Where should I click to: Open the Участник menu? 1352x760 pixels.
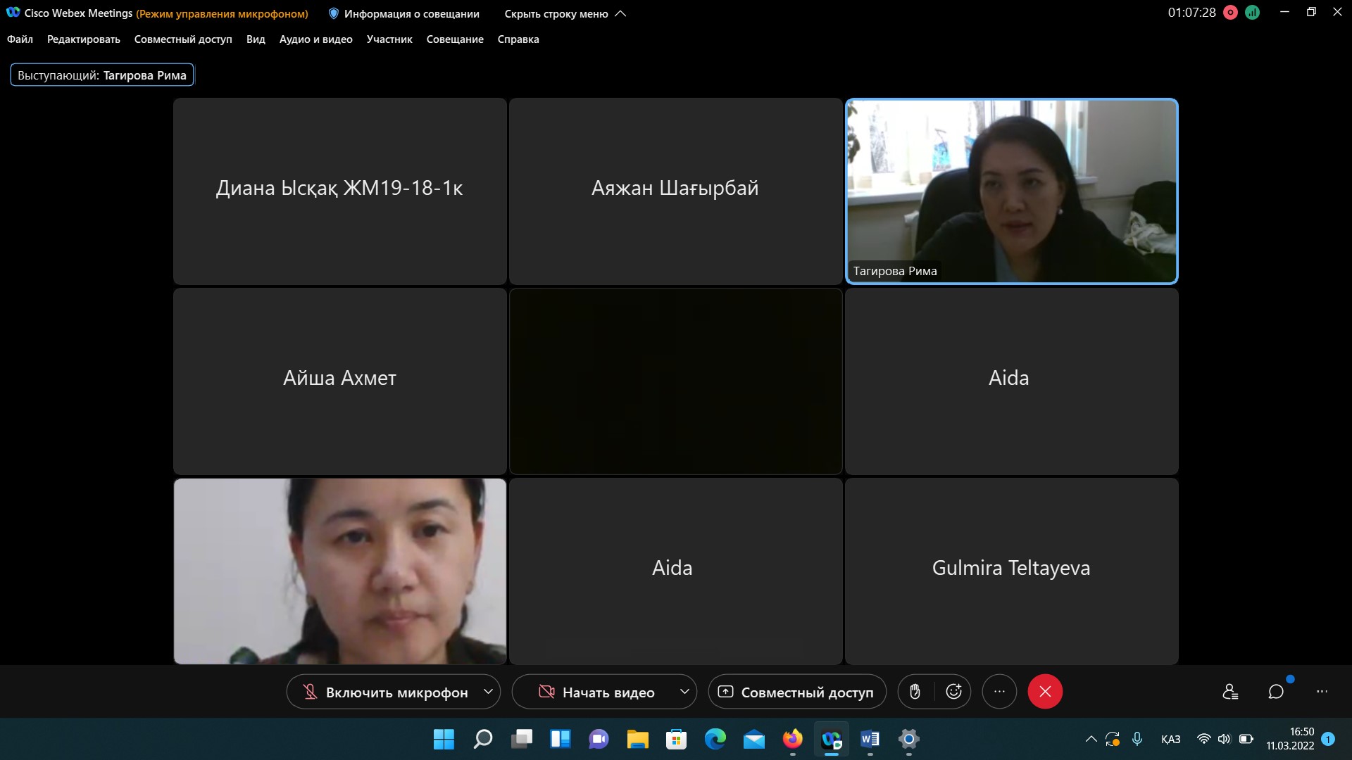(389, 39)
